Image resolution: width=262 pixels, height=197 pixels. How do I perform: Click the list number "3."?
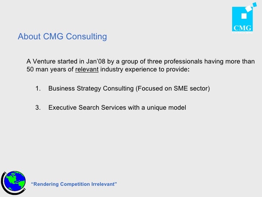(x=38, y=107)
